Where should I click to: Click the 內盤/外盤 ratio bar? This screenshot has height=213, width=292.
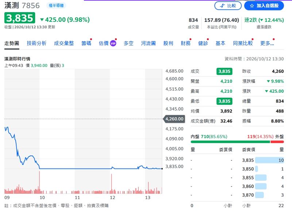[237, 142]
